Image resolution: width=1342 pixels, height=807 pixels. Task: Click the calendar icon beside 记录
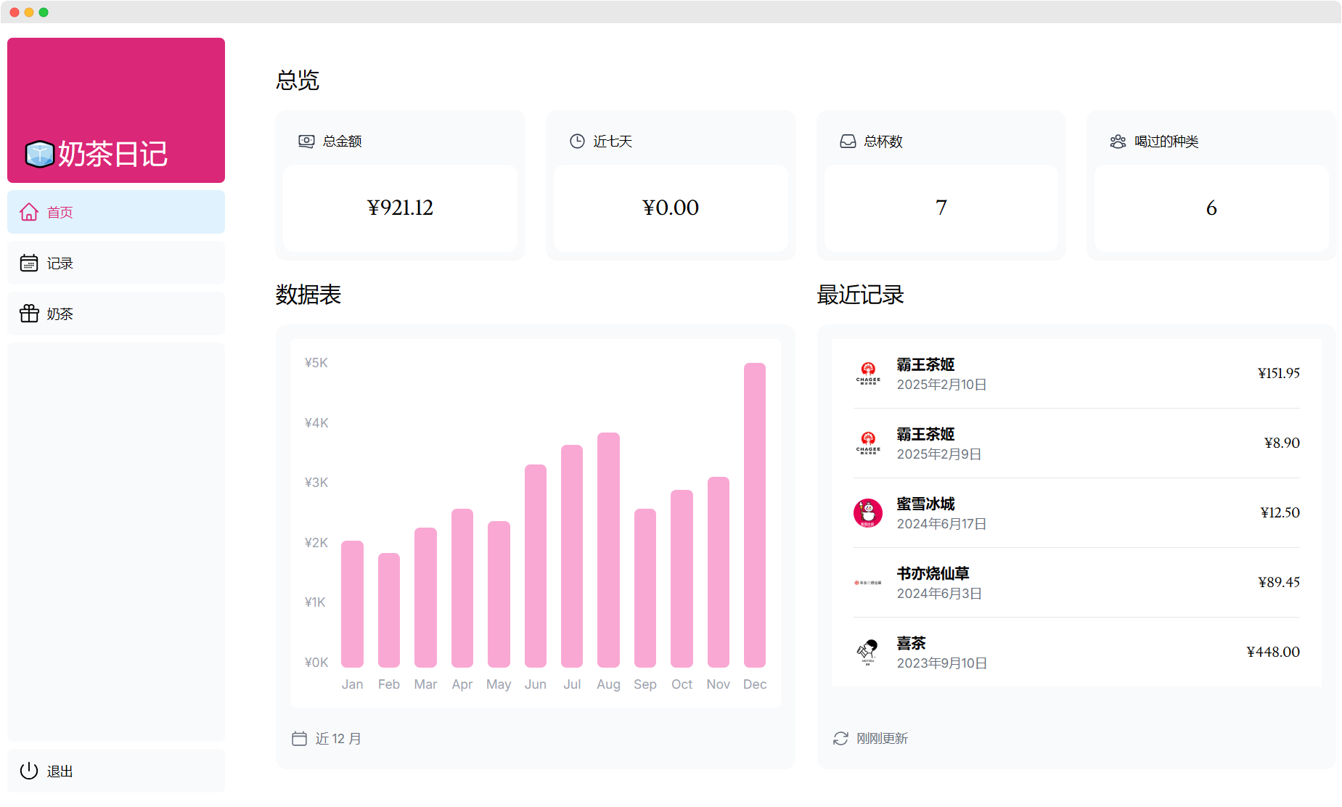click(x=29, y=263)
